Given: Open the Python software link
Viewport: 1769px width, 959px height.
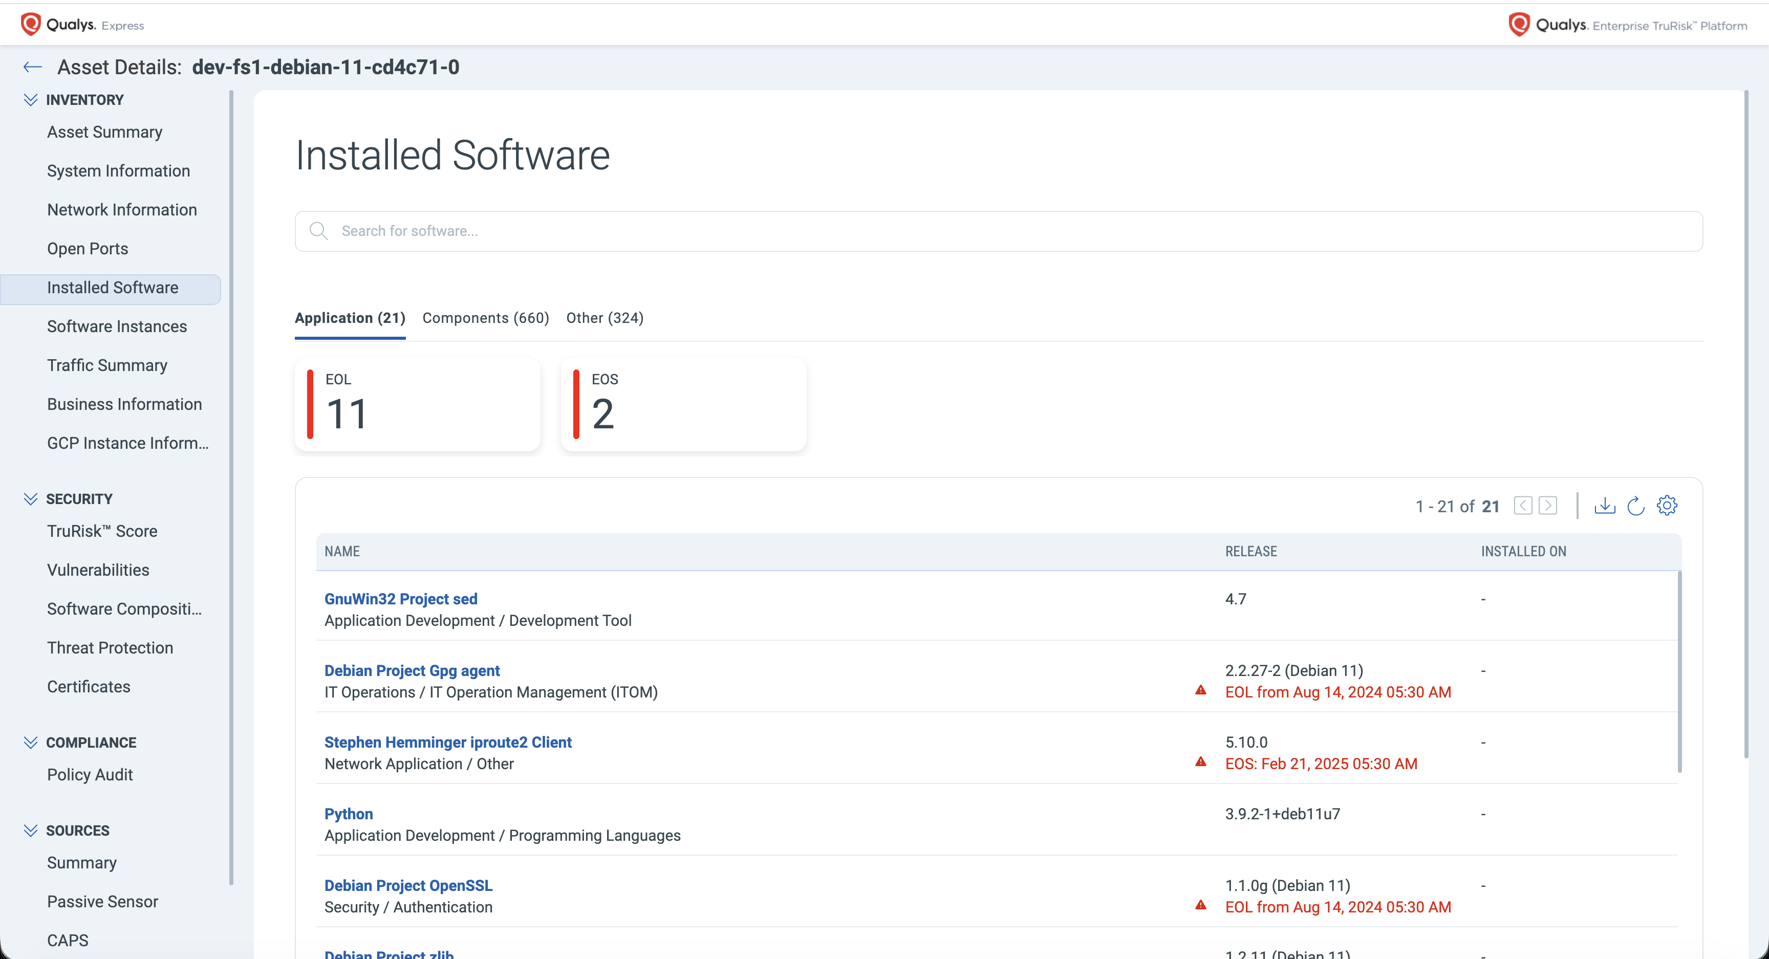Looking at the screenshot, I should click(x=348, y=814).
